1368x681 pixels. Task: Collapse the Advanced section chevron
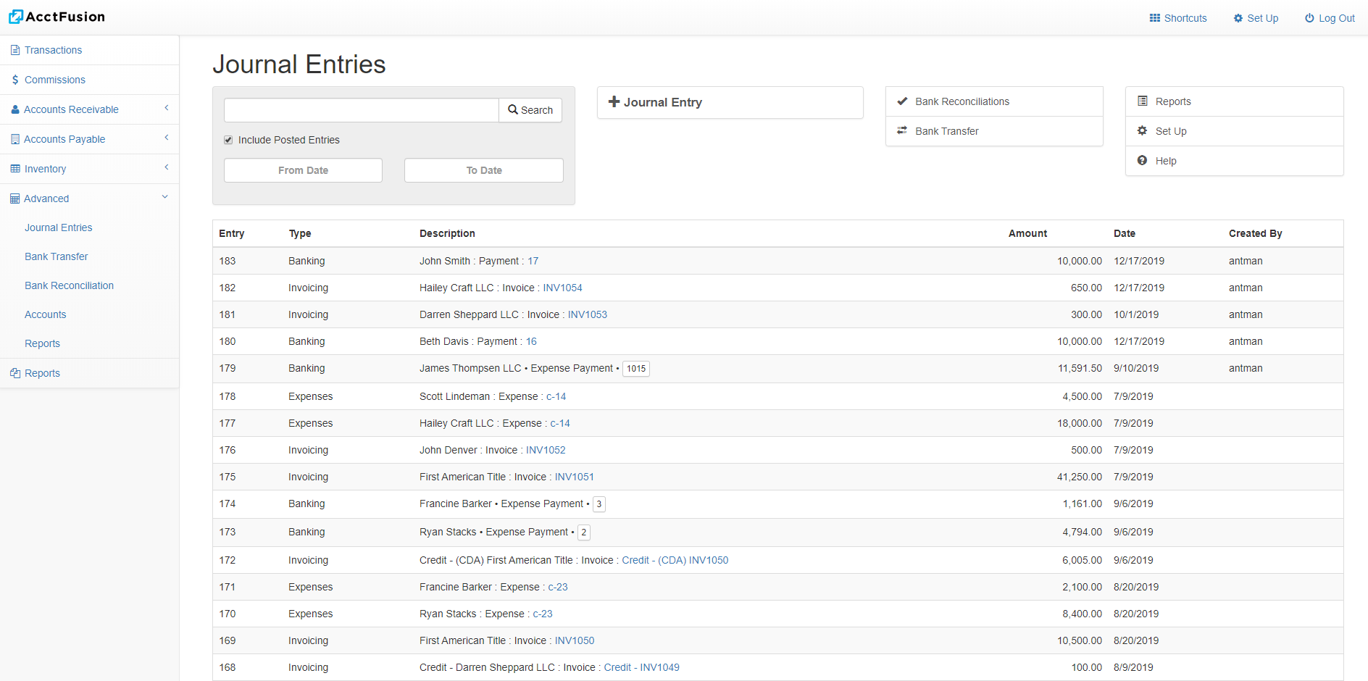pyautogui.click(x=165, y=197)
